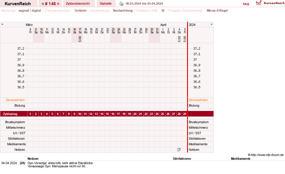
Task: Click date column 4. Do in April
Action: (x=179, y=31)
